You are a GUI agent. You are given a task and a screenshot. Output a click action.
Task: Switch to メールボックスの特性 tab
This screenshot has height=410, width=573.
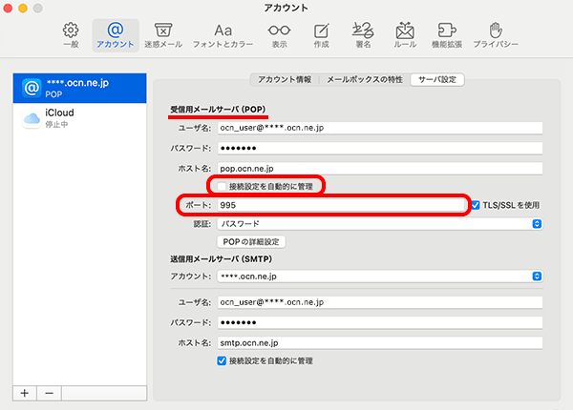tap(365, 79)
